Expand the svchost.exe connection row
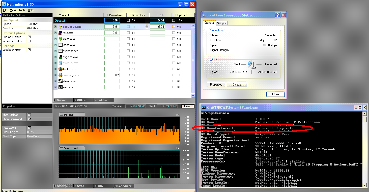Viewport: 369px width, 192px height. click(x=55, y=51)
